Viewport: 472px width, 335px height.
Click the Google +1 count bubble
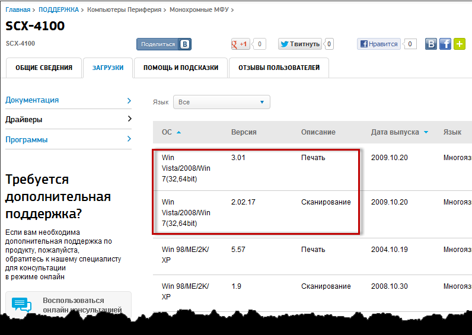(x=260, y=44)
